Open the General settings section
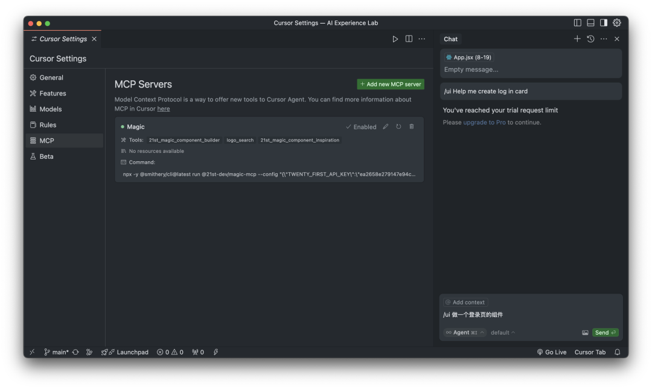Screen dimensions: 652x389 65,77
